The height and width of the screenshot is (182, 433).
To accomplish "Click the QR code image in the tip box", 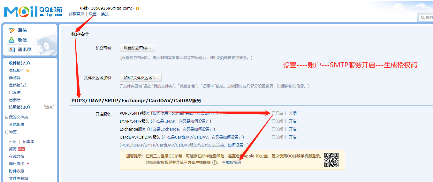I will 331,160.
